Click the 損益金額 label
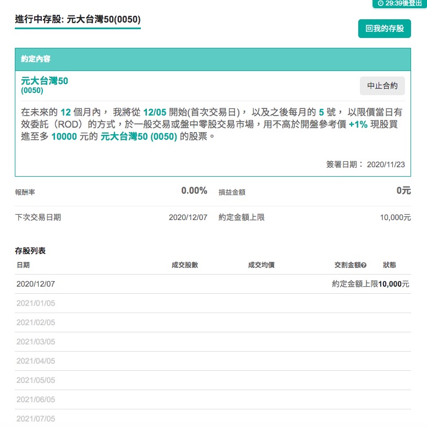The width and height of the screenshot is (427, 427). click(232, 192)
